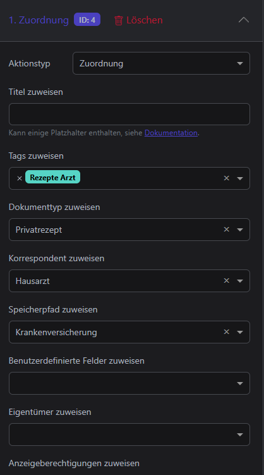Click the Löschen button text
Screen dimensions: 264x475
click(x=145, y=20)
